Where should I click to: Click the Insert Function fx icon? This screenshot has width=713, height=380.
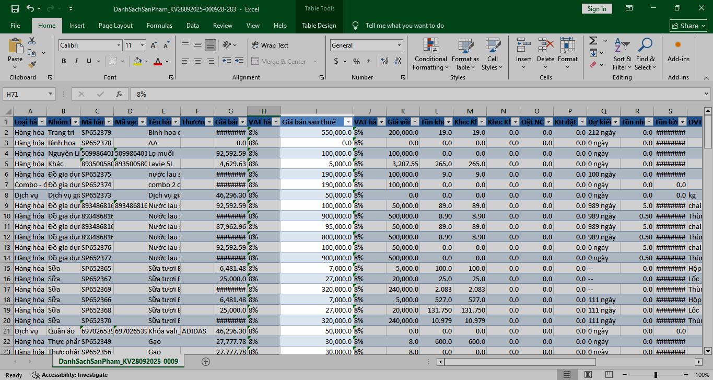pyautogui.click(x=119, y=94)
